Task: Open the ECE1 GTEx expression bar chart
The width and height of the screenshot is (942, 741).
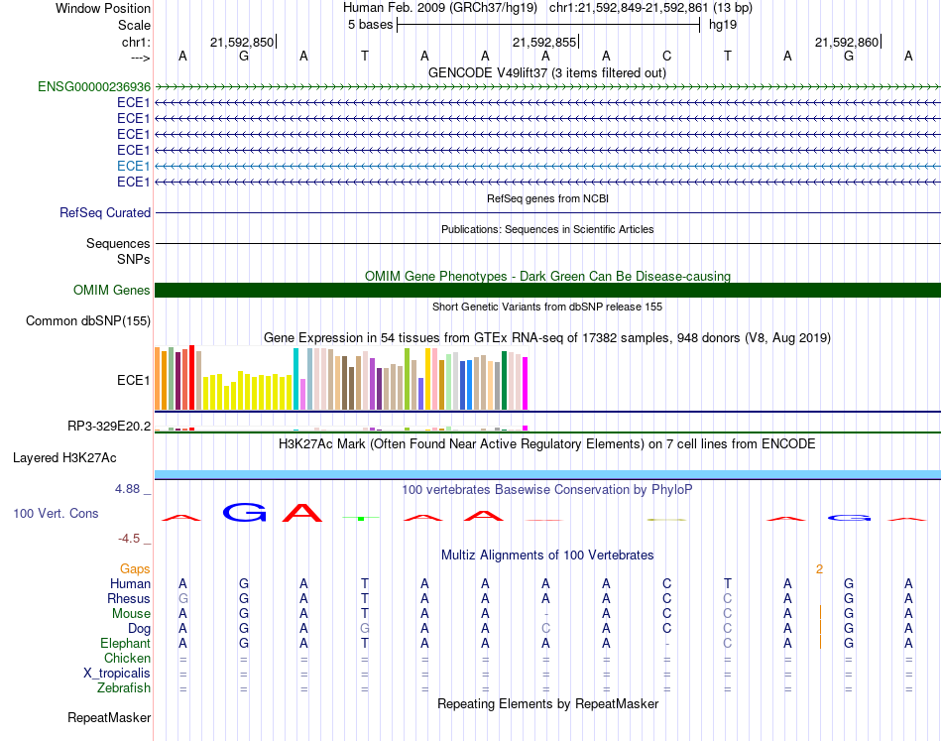Action: click(x=341, y=379)
